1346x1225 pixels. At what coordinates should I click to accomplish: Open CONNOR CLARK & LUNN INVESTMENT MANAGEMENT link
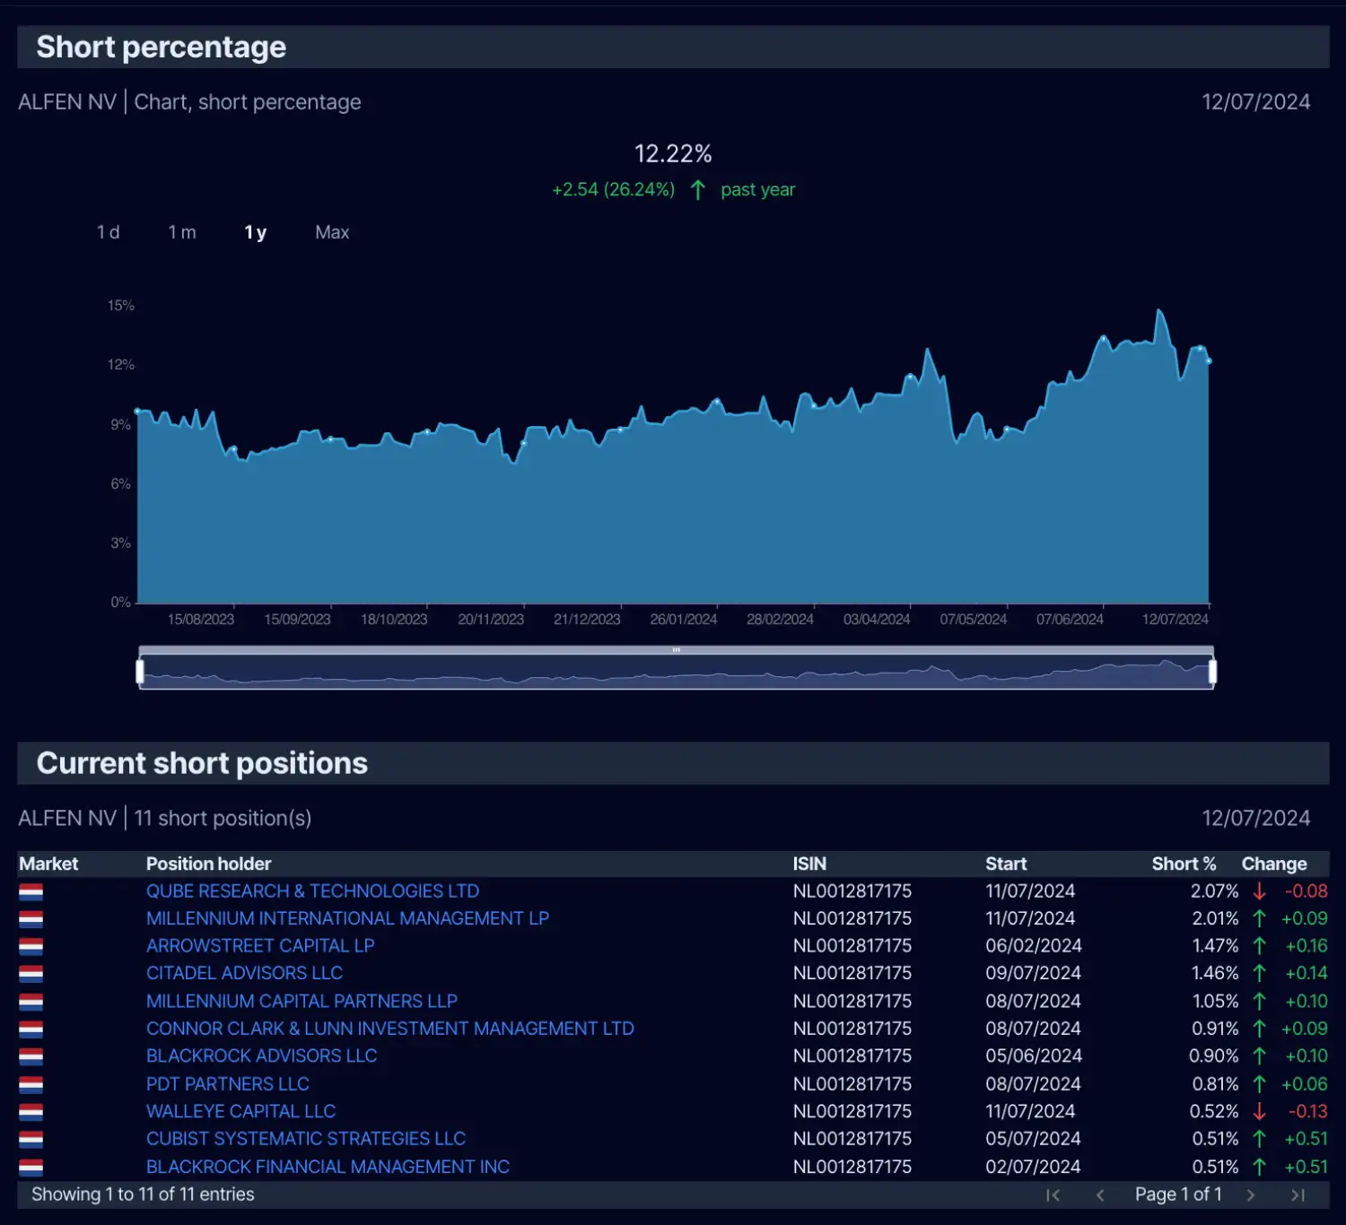tap(390, 1029)
